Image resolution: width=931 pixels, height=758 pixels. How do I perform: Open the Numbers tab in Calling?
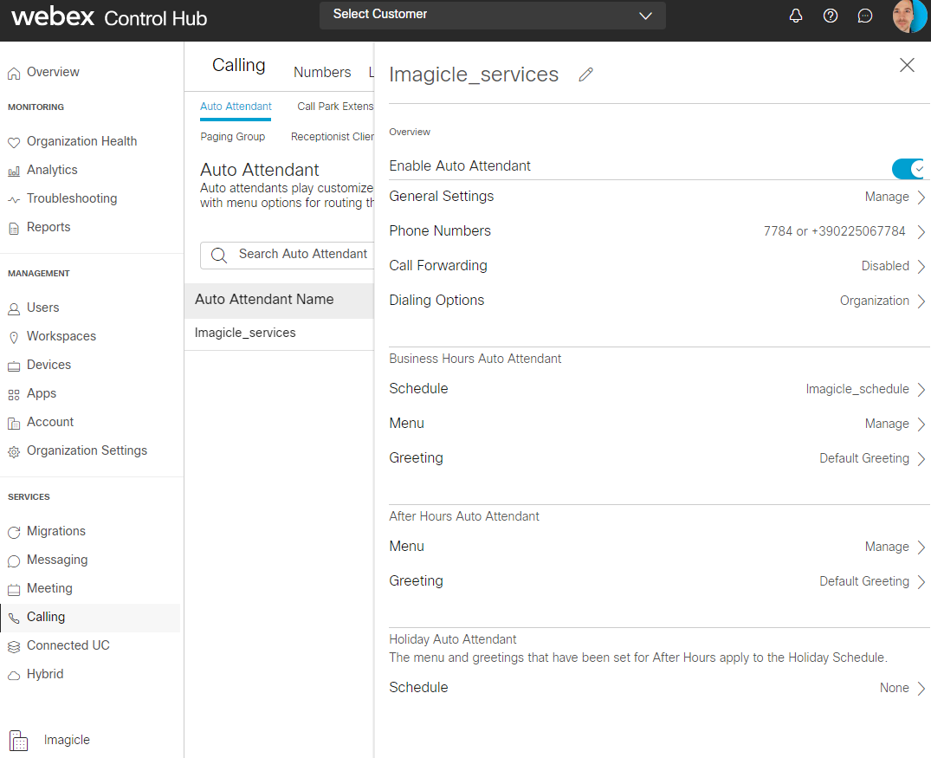pos(322,72)
